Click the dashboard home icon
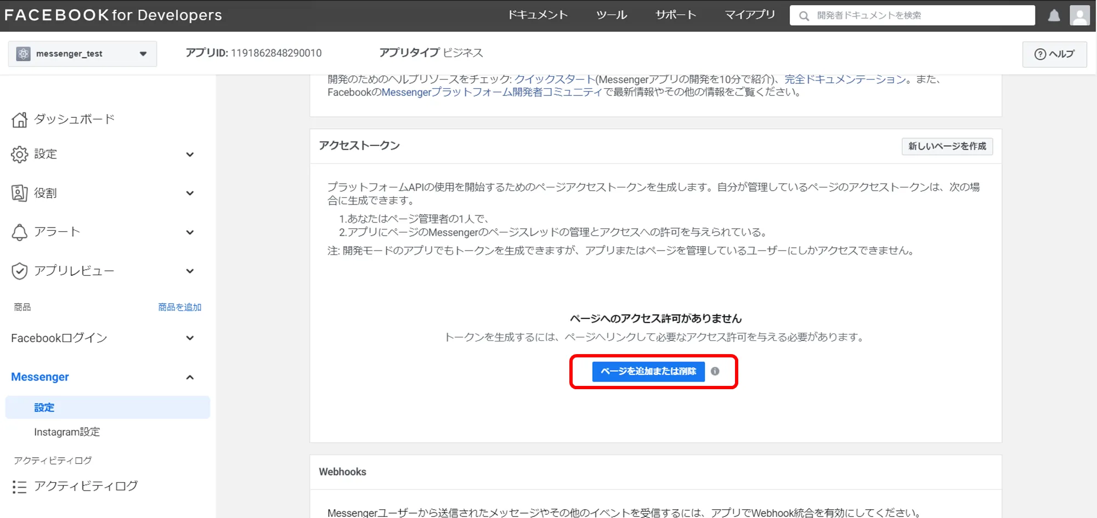 click(x=19, y=119)
